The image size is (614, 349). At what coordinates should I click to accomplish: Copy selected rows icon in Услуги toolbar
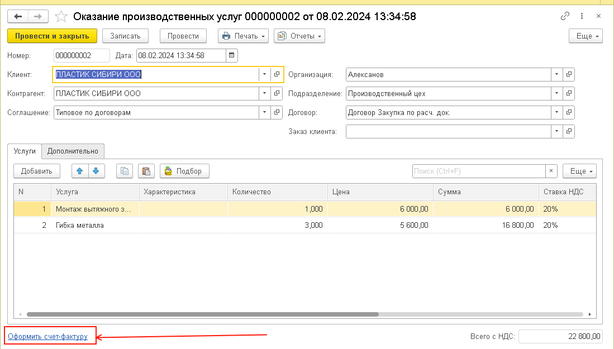125,171
